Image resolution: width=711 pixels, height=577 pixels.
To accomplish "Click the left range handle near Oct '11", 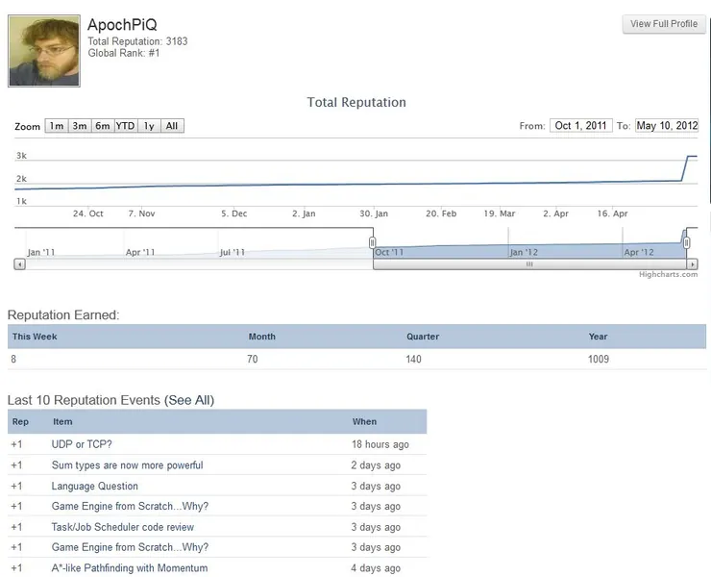I will [372, 242].
